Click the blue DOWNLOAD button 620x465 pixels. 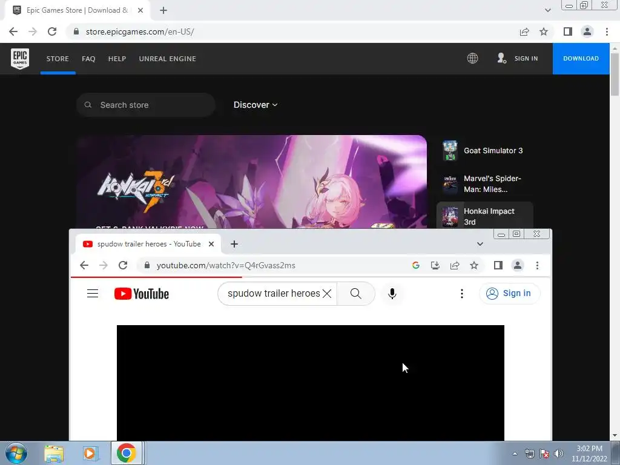[x=581, y=59]
